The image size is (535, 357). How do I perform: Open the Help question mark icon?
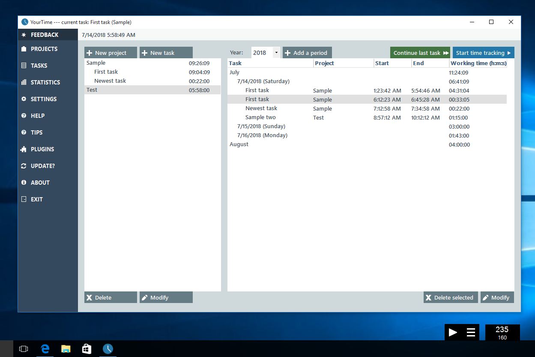24,116
